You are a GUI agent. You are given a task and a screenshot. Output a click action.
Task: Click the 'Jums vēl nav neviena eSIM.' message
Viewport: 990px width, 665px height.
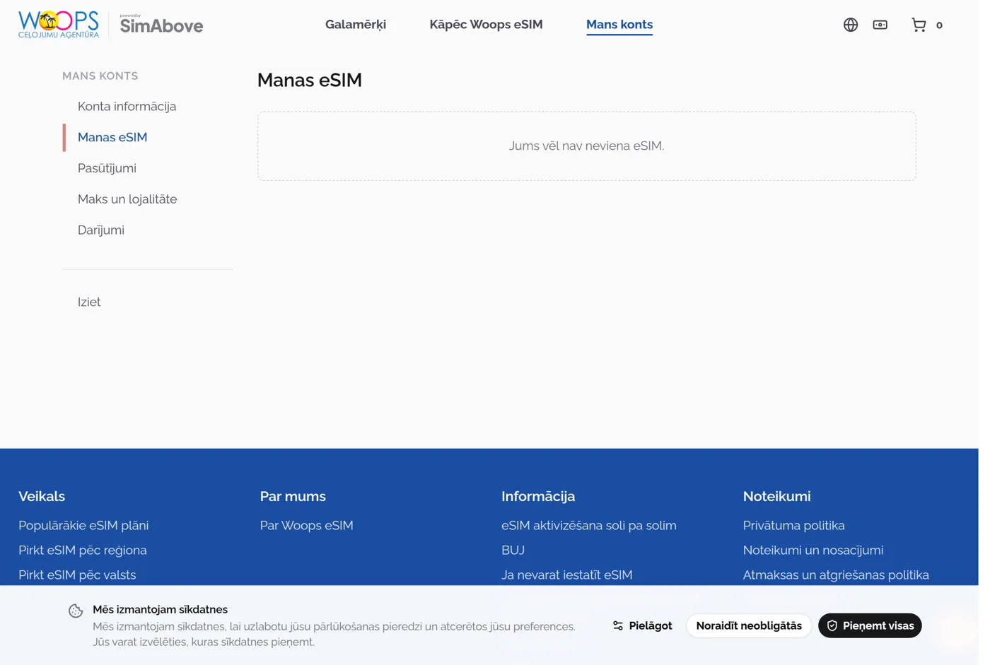coord(586,146)
